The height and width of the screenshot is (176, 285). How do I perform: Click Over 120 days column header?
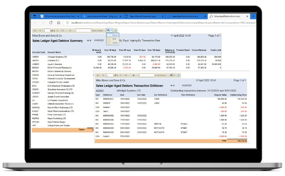[x=154, y=50]
